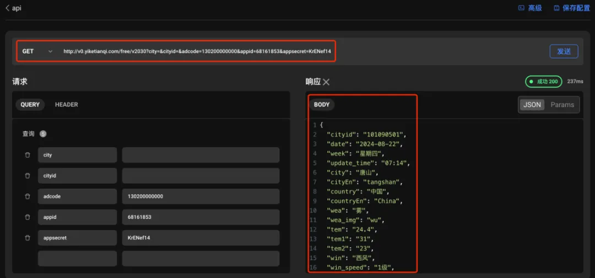This screenshot has height=278, width=595.
Task: Click the "cityEn": "tangshan" line
Action: tap(365, 182)
